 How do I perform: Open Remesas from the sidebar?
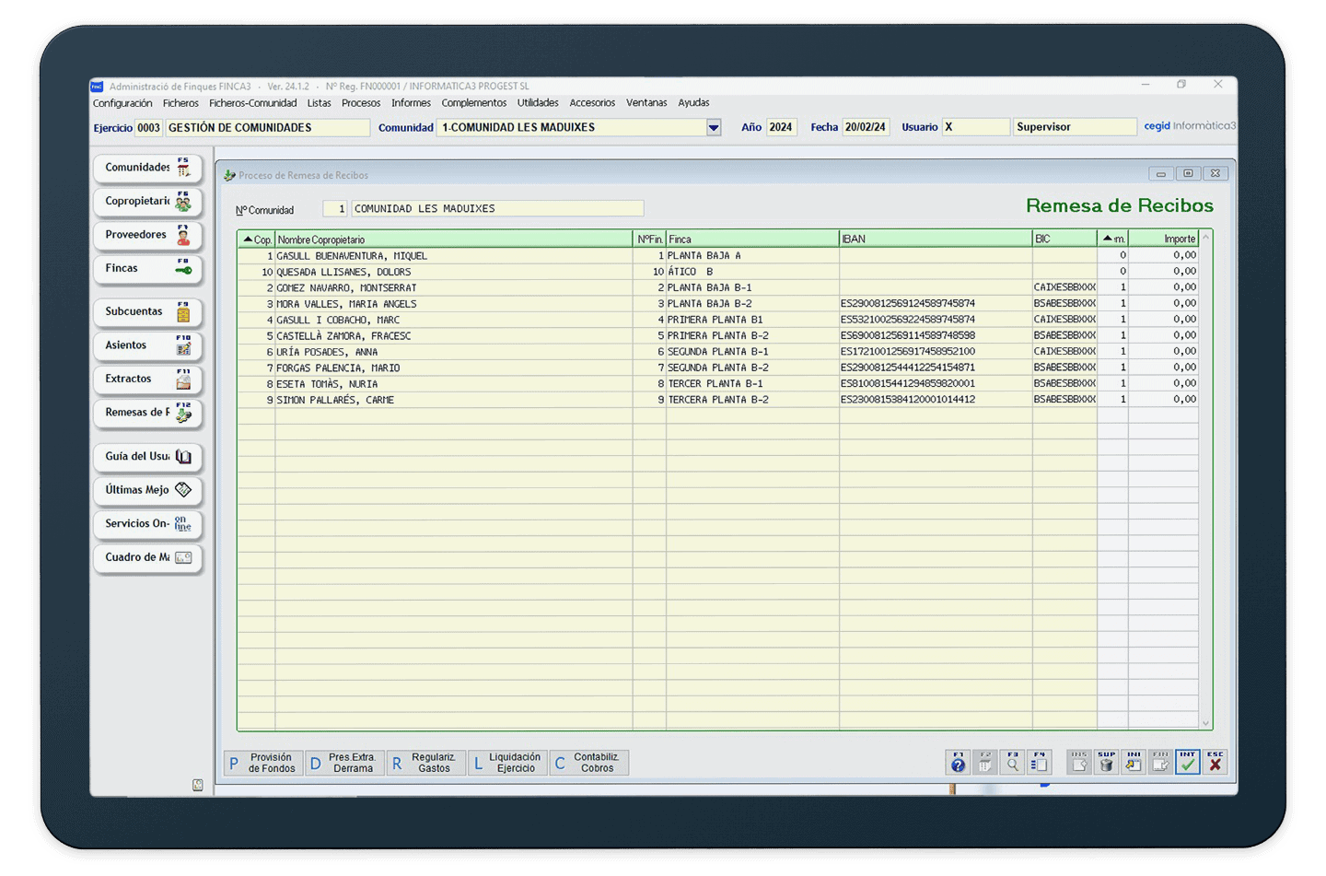pos(147,413)
